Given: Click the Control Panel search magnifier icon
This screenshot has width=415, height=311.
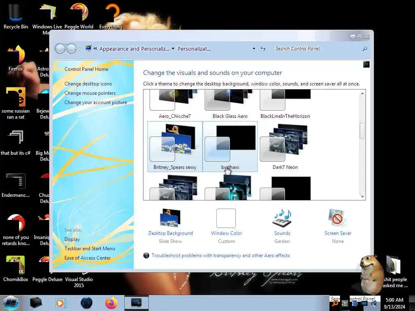Looking at the screenshot, I should pos(365,49).
